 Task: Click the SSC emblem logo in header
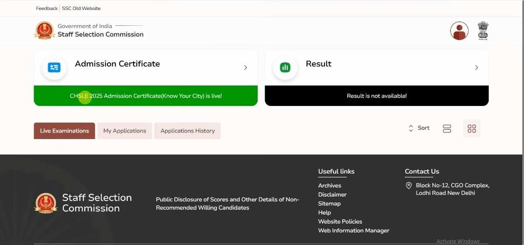(45, 31)
